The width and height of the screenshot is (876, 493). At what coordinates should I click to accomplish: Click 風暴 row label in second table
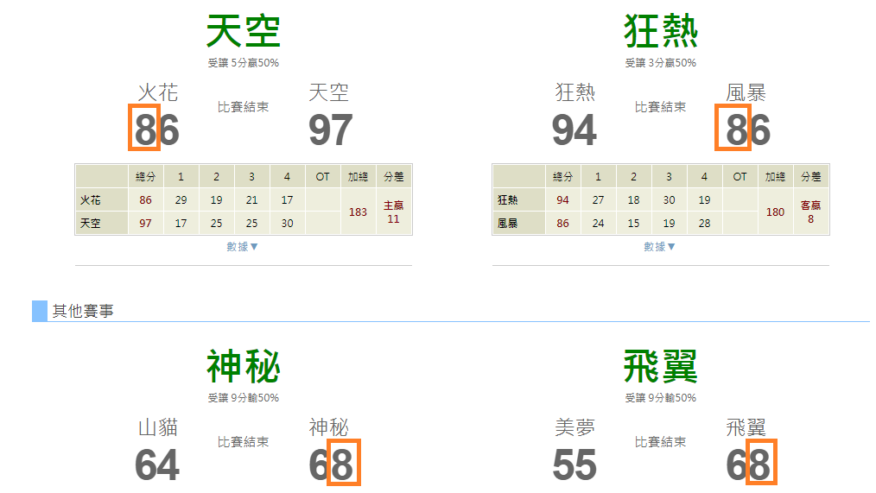click(x=519, y=224)
